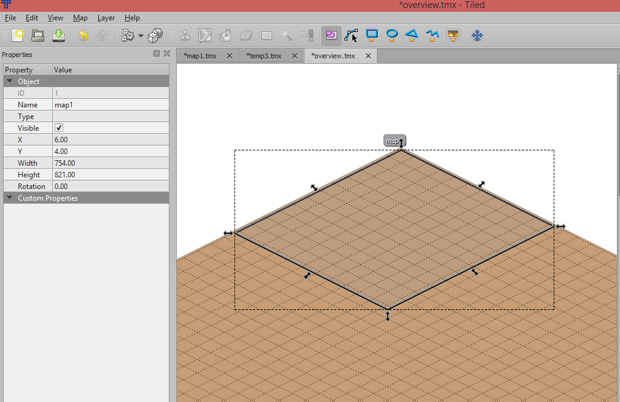Click the empty Type value field
This screenshot has width=620, height=402.
tap(110, 116)
